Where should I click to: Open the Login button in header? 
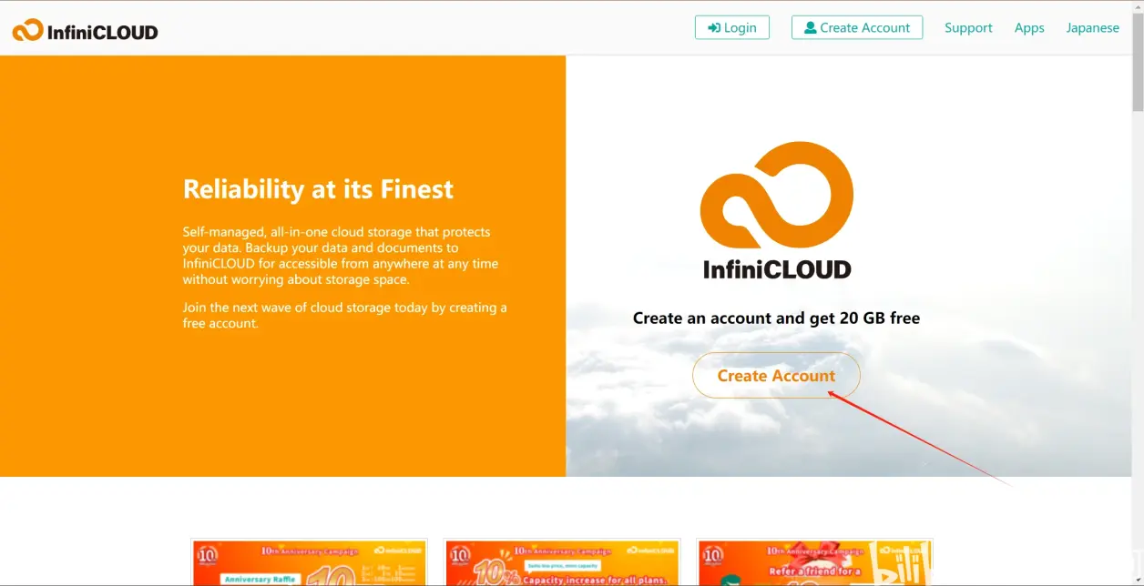(732, 27)
